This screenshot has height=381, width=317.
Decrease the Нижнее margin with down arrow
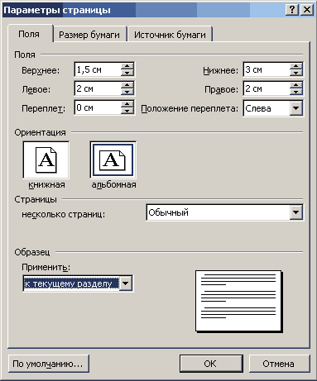coord(296,73)
